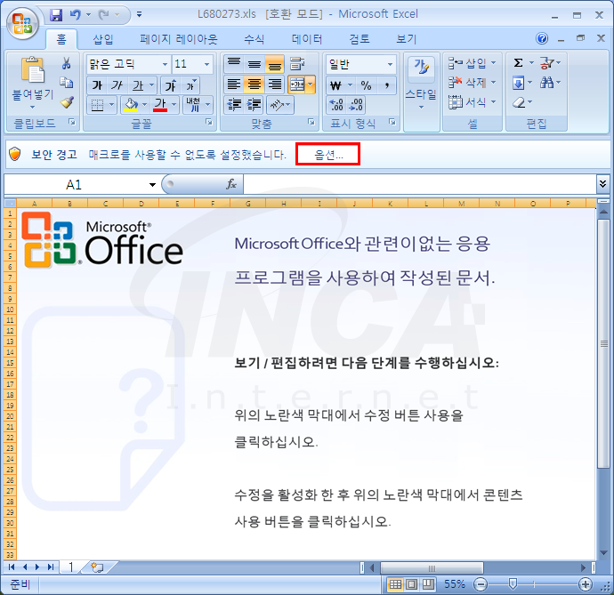Screen dimensions: 614x595
Task: Align text left
Action: (234, 84)
